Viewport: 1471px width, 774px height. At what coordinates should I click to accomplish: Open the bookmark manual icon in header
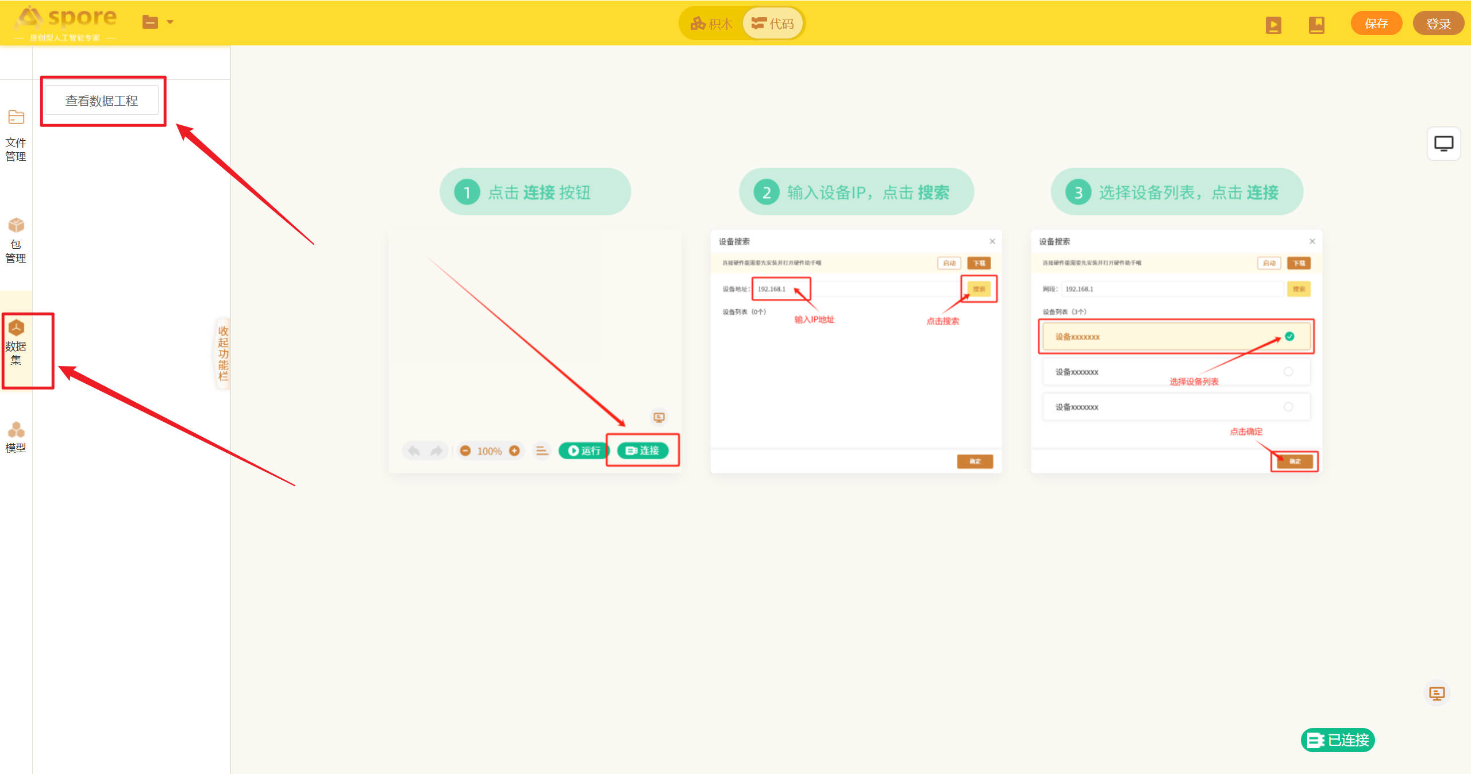tap(1316, 25)
